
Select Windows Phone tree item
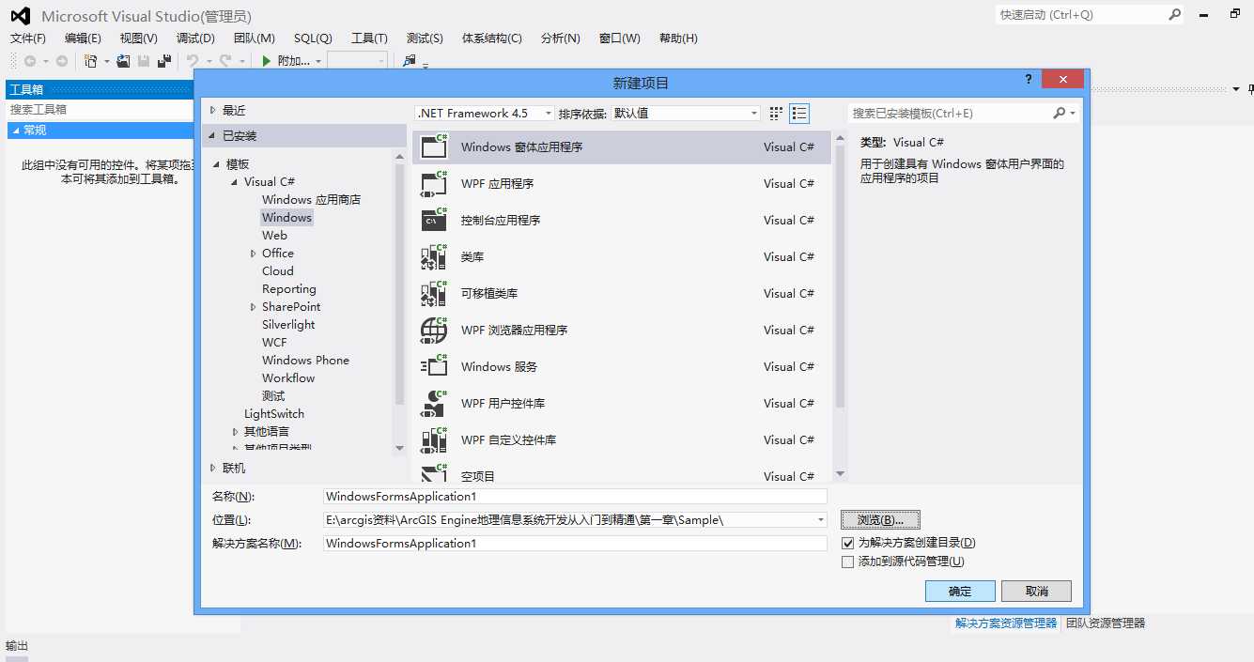click(305, 361)
